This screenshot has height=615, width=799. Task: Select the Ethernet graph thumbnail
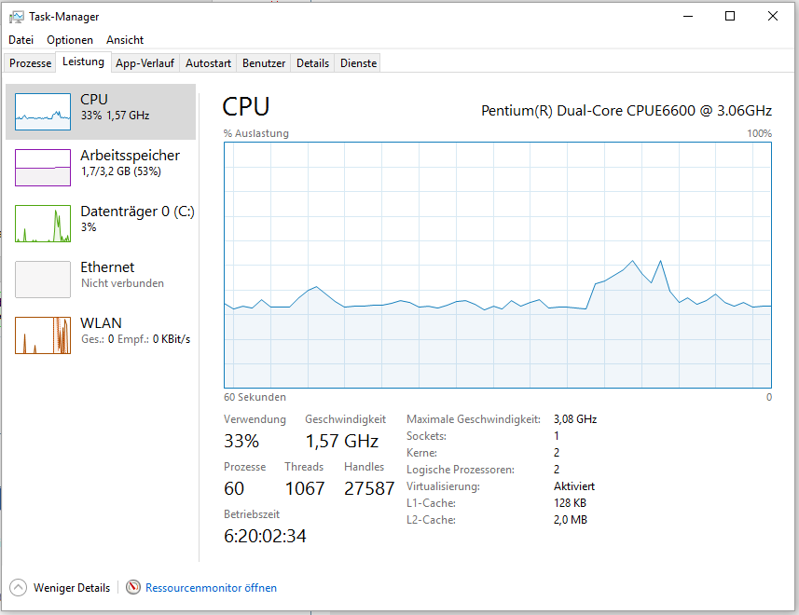tap(43, 280)
